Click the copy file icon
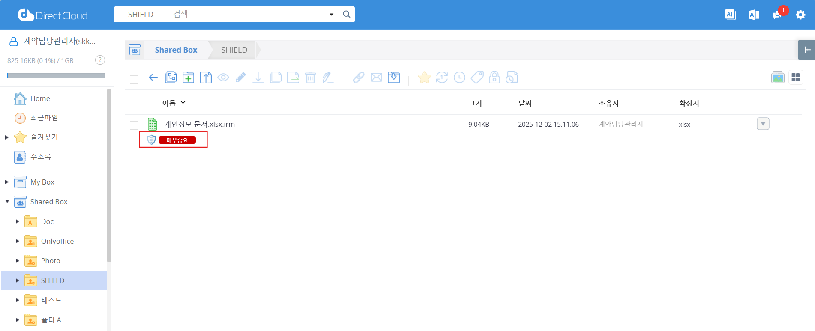The image size is (815, 331). 276,77
